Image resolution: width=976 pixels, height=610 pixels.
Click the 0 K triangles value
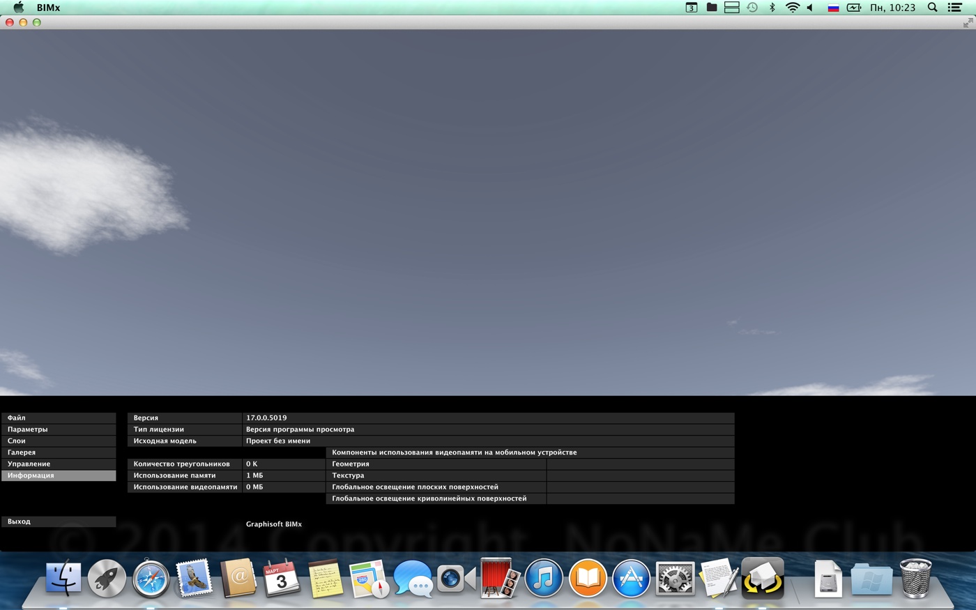coord(252,464)
